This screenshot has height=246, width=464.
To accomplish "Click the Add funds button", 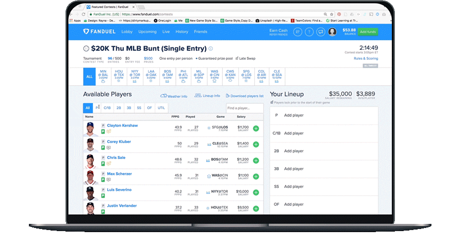I will click(368, 32).
